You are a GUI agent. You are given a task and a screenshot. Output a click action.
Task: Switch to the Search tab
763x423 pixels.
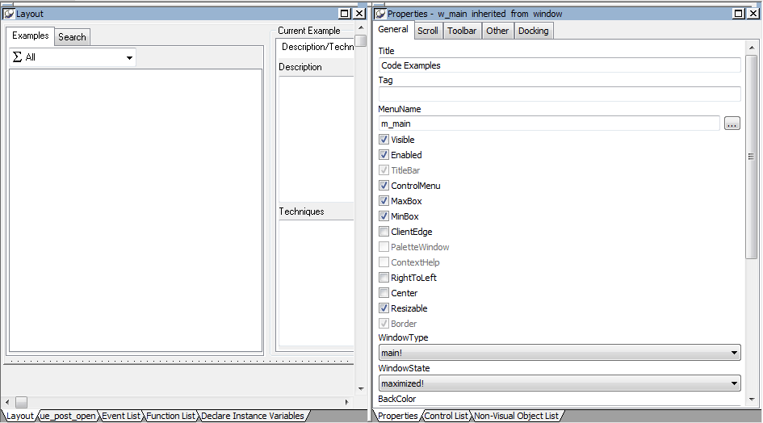point(72,37)
